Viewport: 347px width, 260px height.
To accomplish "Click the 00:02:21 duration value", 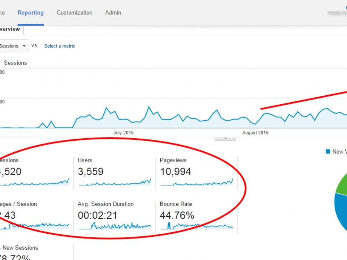I will click(98, 215).
